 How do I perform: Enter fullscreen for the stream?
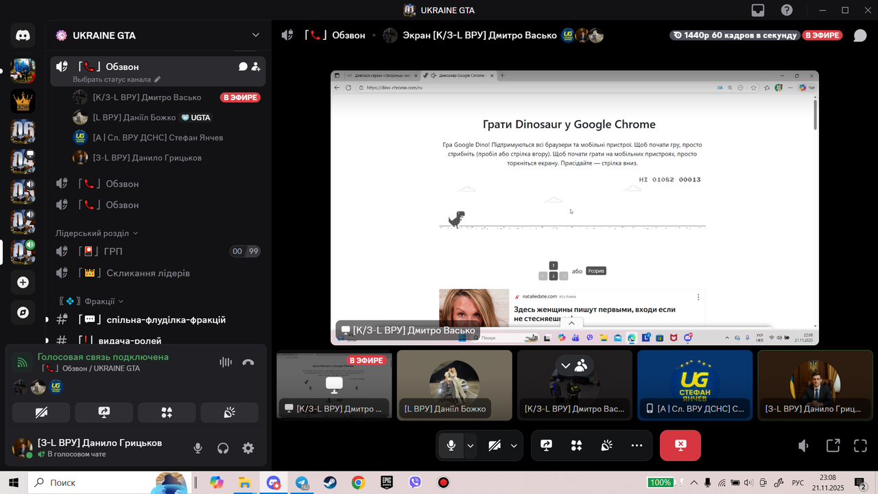pos(861,446)
